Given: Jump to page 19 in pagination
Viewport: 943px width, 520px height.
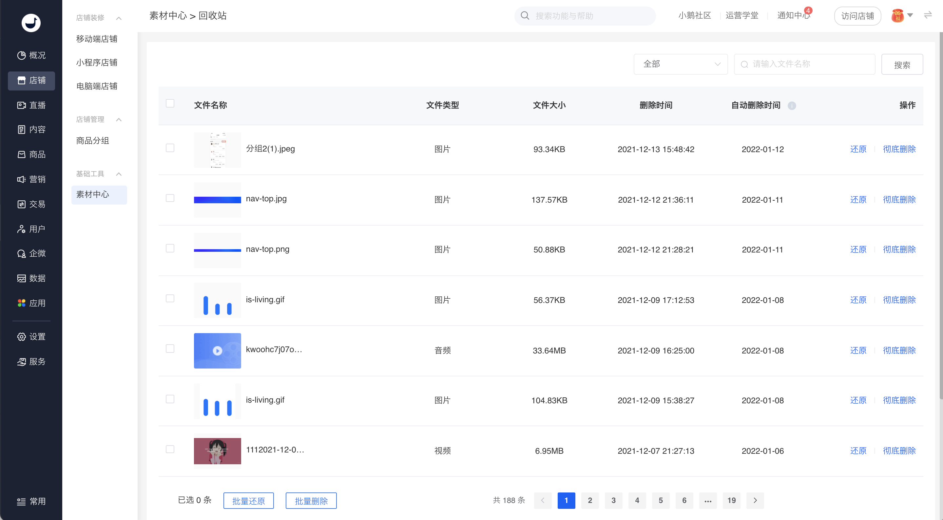Looking at the screenshot, I should pyautogui.click(x=731, y=500).
